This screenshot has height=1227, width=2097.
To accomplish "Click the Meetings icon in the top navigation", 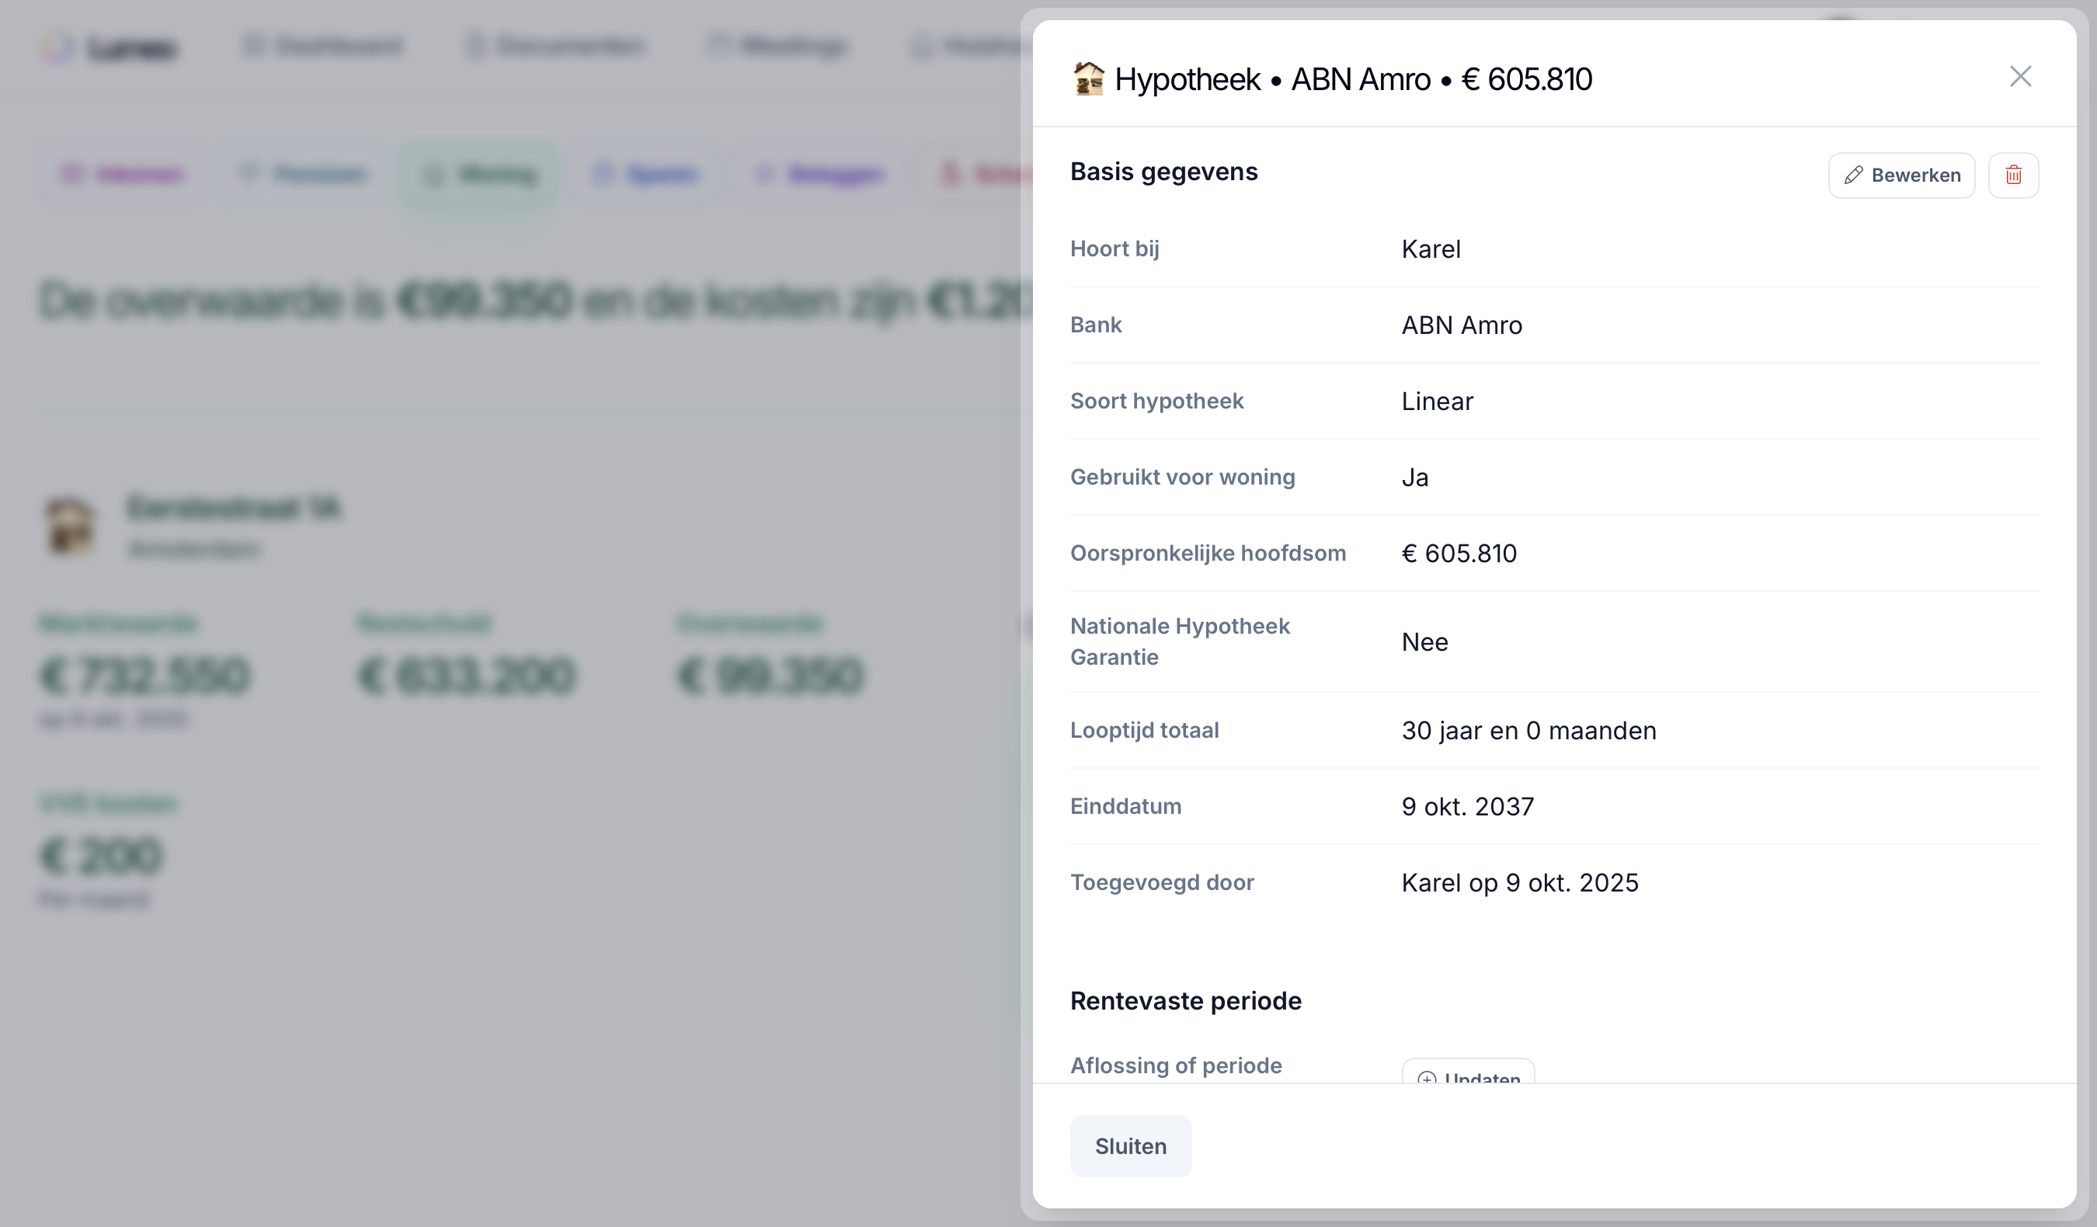I will (x=718, y=46).
